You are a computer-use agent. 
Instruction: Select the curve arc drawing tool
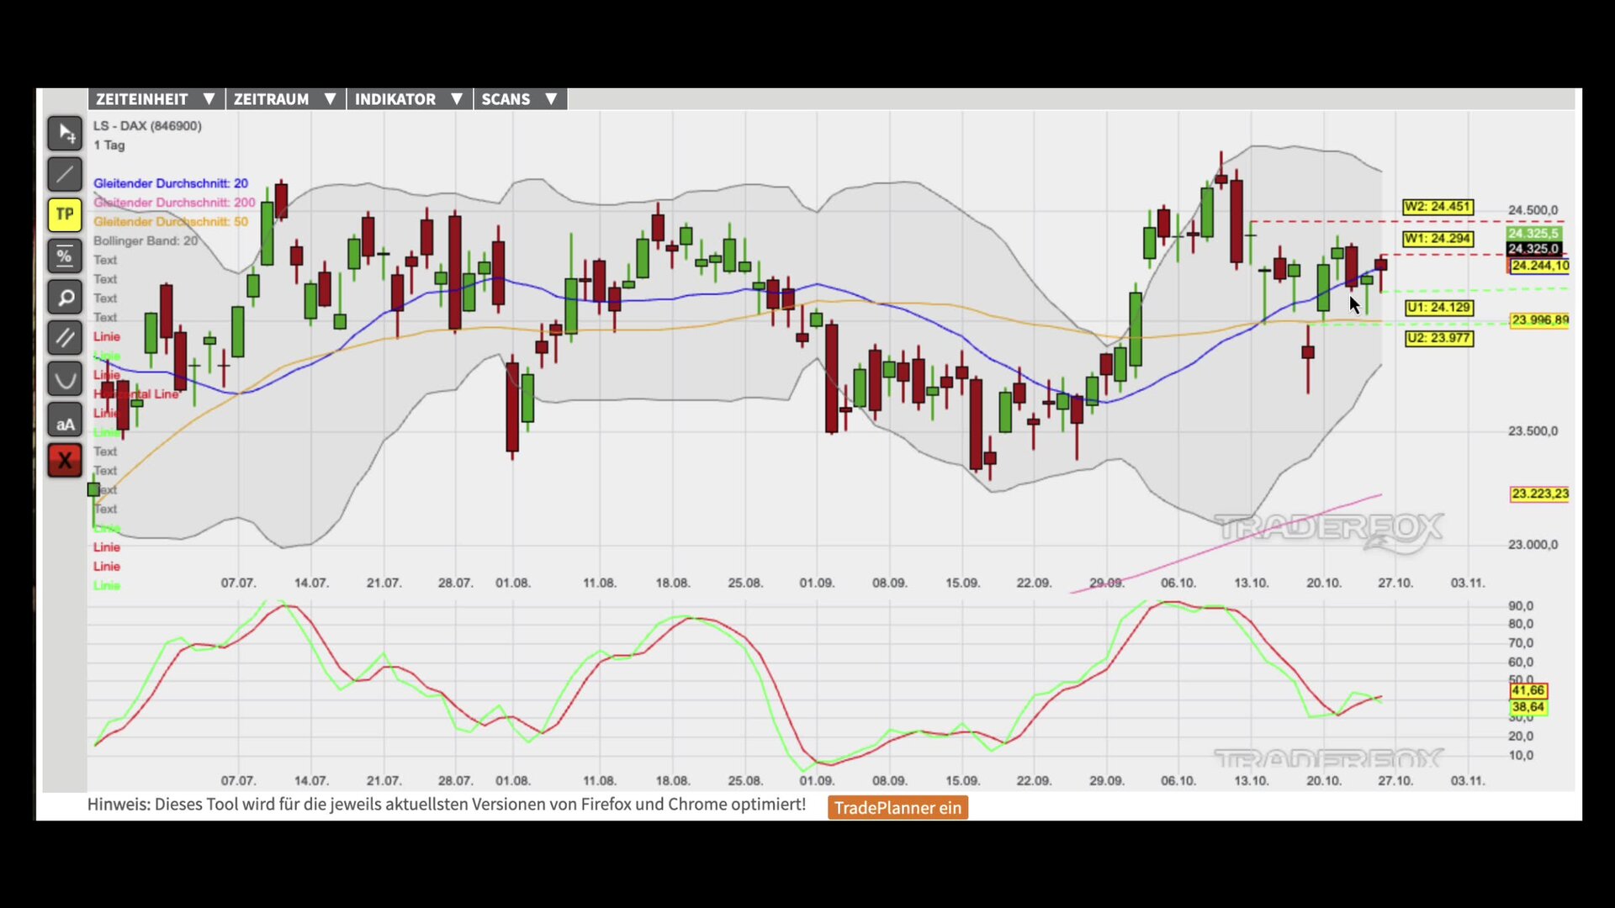tap(65, 379)
